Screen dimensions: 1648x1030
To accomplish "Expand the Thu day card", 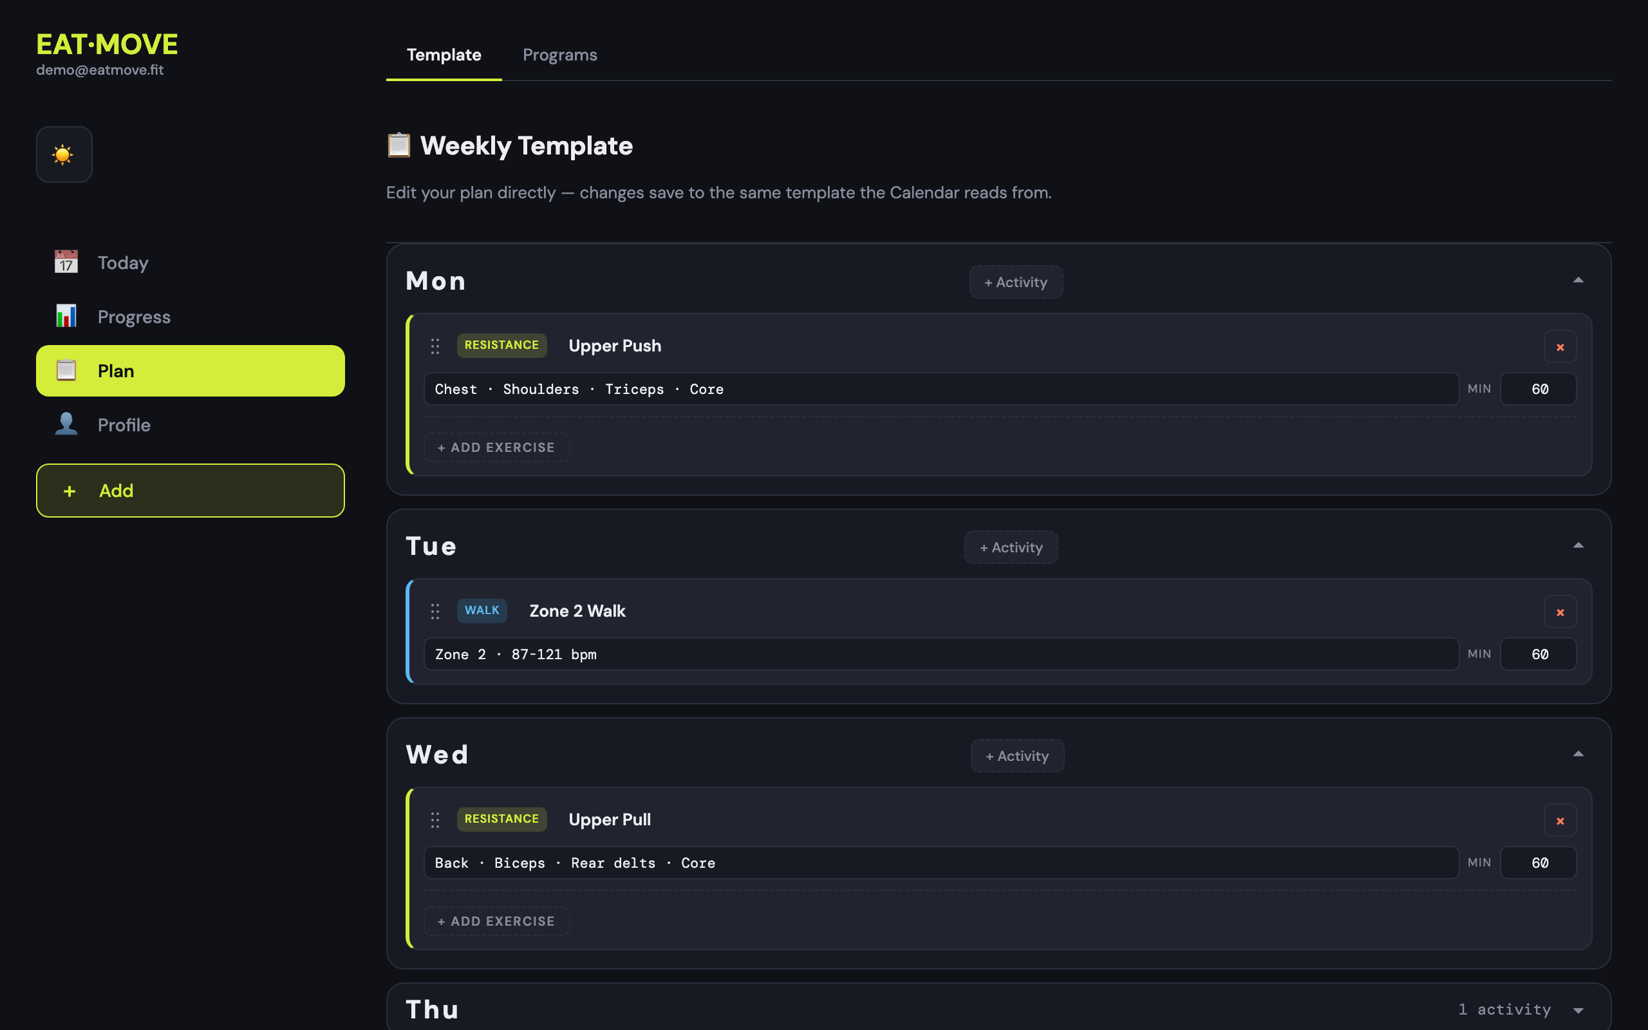I will (1578, 1010).
